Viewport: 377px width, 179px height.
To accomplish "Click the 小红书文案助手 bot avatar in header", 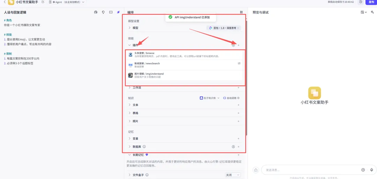I will [11, 2].
